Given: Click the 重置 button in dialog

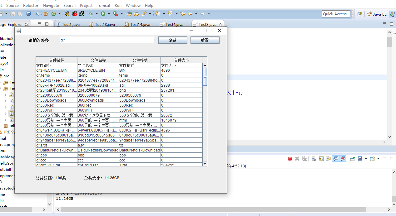Looking at the screenshot, I should 205,40.
